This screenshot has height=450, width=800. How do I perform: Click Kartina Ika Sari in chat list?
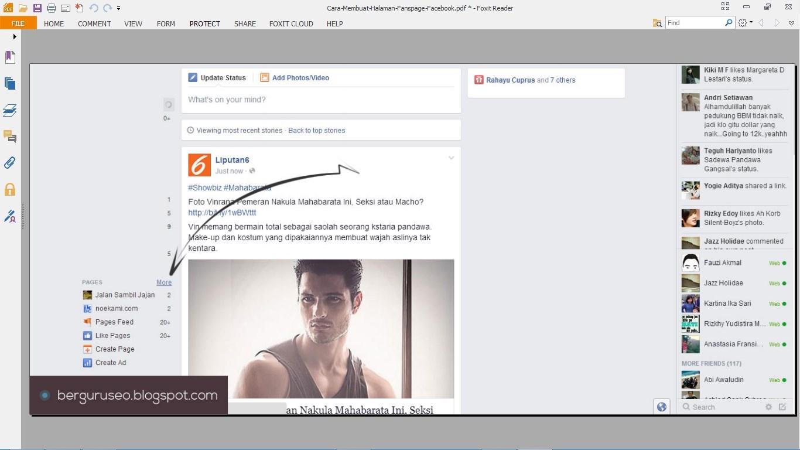pyautogui.click(x=727, y=304)
